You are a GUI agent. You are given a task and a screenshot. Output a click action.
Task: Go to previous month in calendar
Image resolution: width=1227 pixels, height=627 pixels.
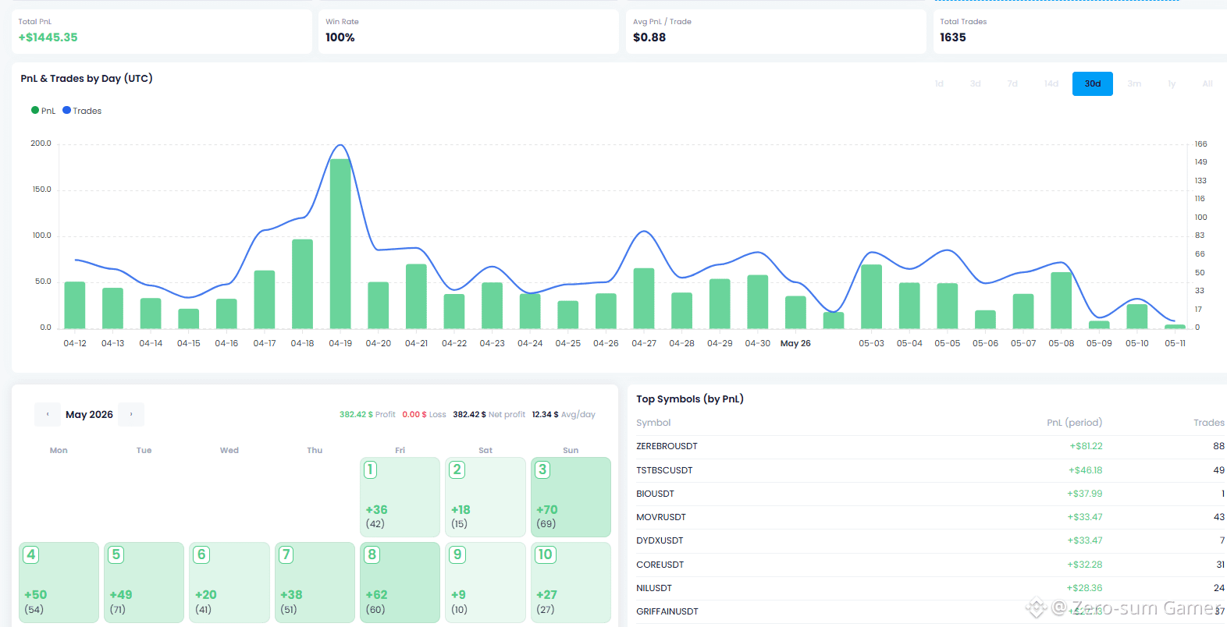pyautogui.click(x=48, y=414)
